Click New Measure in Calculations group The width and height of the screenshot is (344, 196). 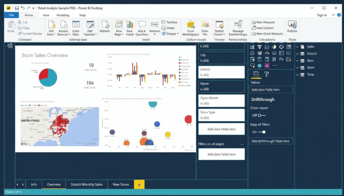click(265, 22)
